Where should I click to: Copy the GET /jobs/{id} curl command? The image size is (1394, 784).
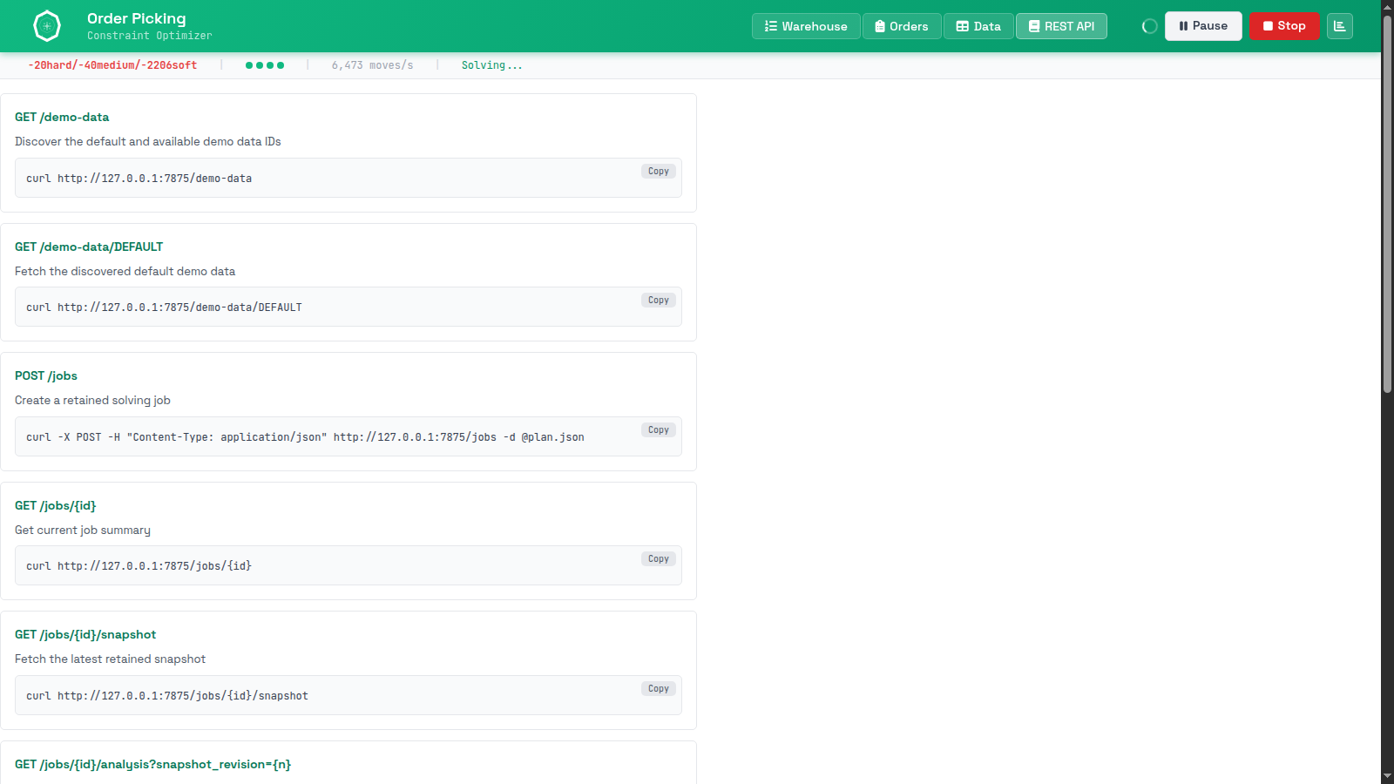pos(659,559)
